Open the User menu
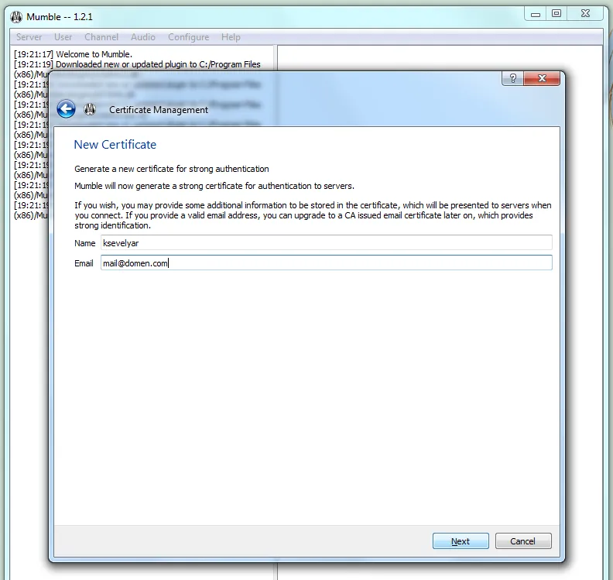Viewport: 613px width, 580px height. 63,37
